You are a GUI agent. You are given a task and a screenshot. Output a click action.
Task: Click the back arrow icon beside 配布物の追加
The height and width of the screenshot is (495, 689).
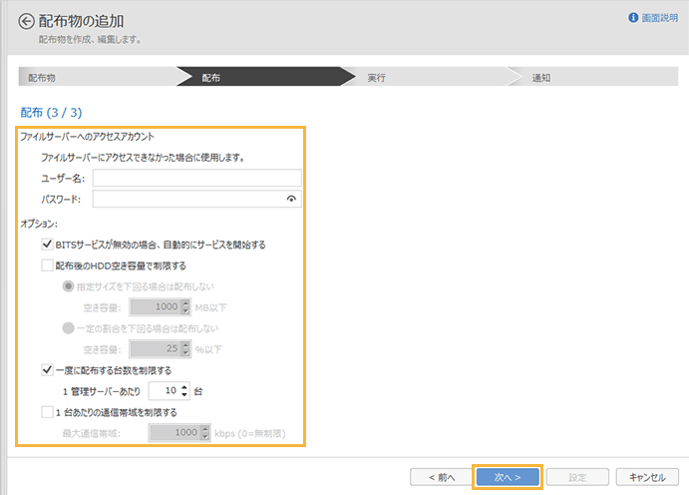point(26,21)
